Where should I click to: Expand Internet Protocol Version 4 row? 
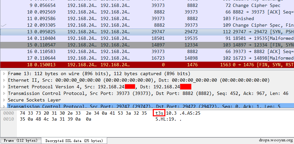[4, 87]
